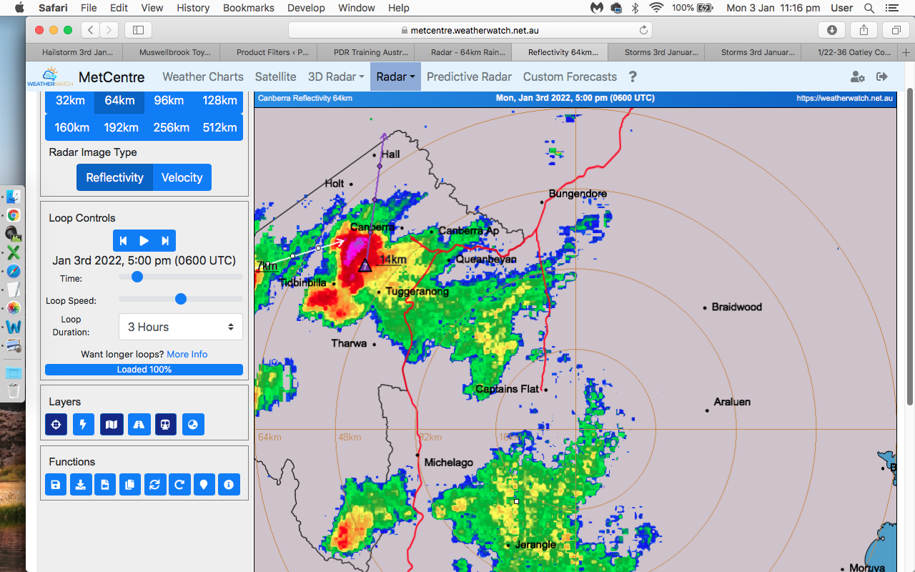Click the Loaded 100% progress bar
Screen dimensions: 915x572
click(144, 370)
